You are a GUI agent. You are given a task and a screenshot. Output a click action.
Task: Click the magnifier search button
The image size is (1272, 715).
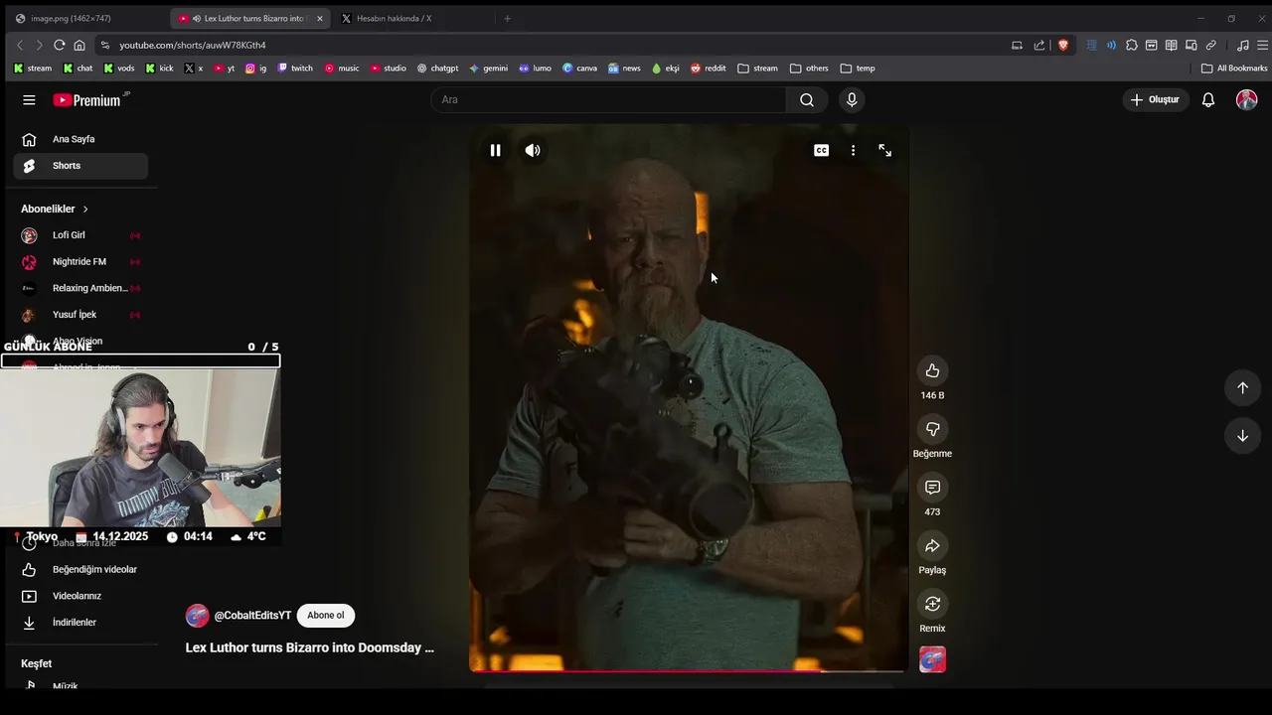tap(807, 99)
